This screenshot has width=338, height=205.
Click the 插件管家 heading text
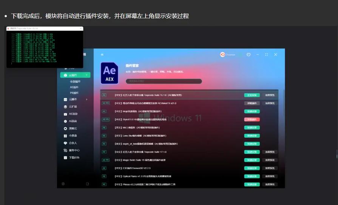pos(132,66)
